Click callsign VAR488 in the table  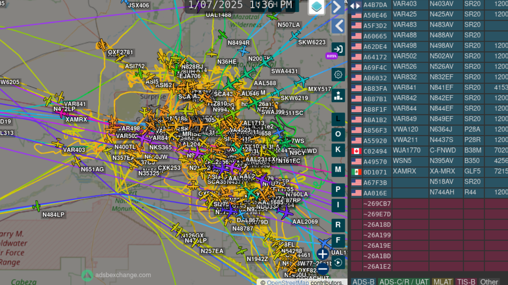(405, 35)
